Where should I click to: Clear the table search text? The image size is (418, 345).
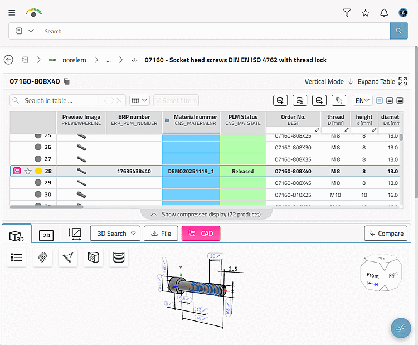click(x=119, y=100)
